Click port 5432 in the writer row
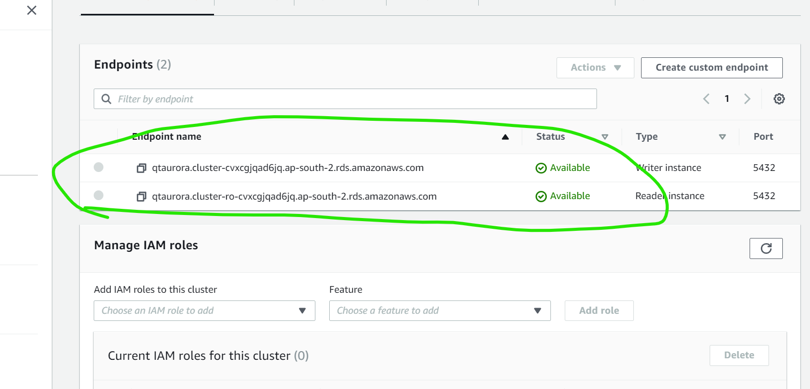The height and width of the screenshot is (389, 810). pos(764,168)
